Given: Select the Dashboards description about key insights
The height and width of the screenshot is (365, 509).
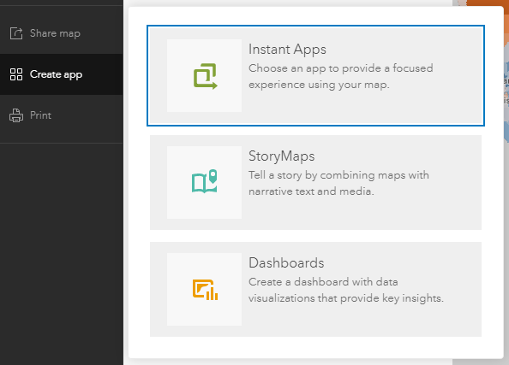Looking at the screenshot, I should (x=345, y=290).
